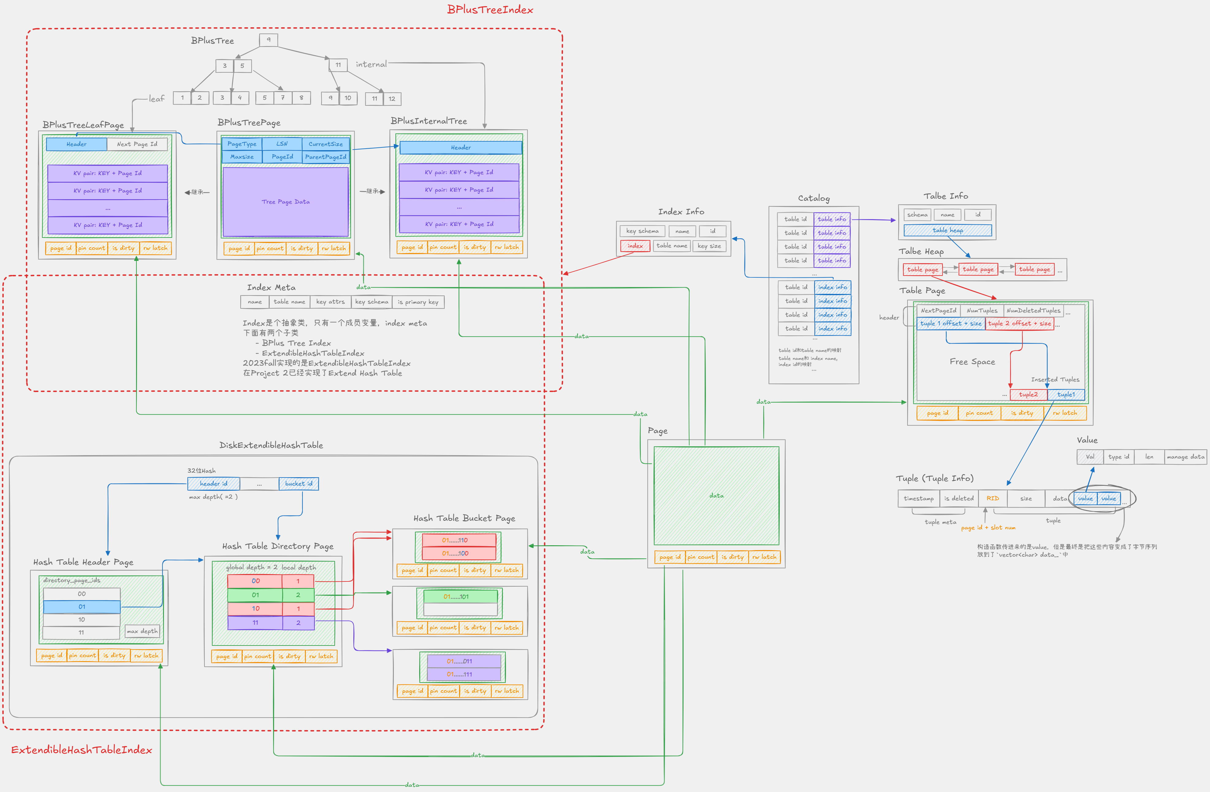This screenshot has width=1210, height=792.
Task: Click the purple '11' directory row
Action: coord(255,623)
